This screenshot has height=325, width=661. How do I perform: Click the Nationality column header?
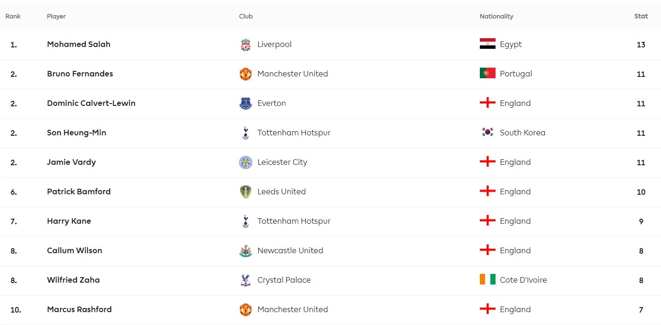tap(496, 16)
